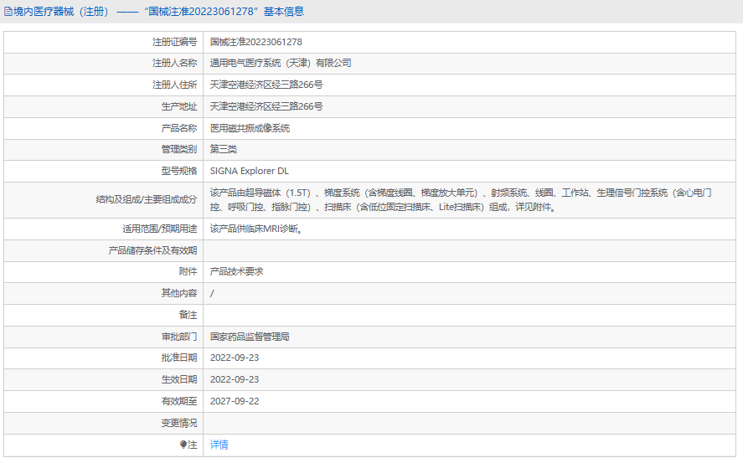This screenshot has height=458, width=743.
Task: Click the document icon before the page title
Action: click(8, 12)
